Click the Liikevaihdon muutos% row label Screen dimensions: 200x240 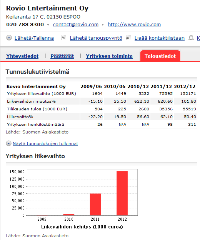tap(31, 101)
